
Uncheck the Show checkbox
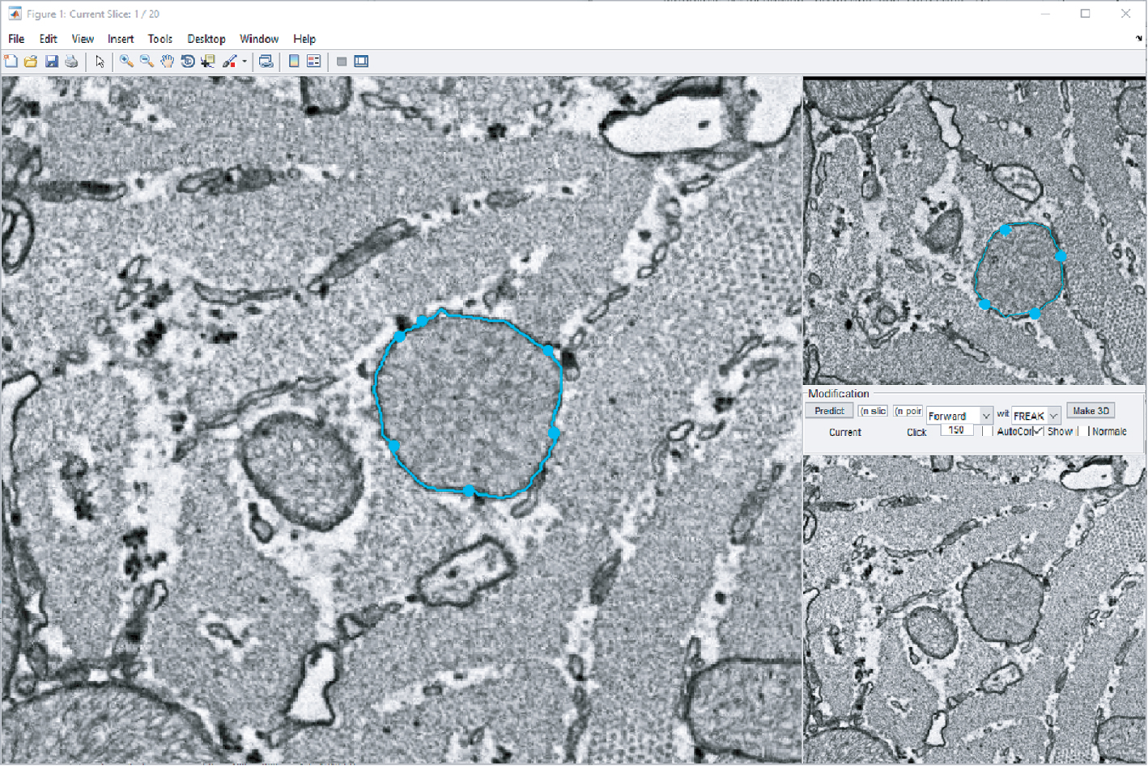pos(1038,432)
